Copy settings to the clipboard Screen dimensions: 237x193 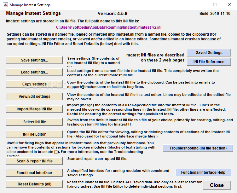pyautogui.click(x=34, y=84)
